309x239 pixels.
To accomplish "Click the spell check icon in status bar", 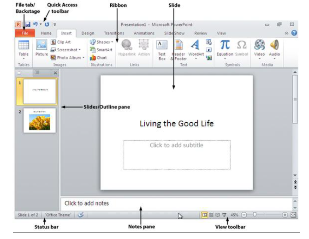I will pyautogui.click(x=81, y=215).
